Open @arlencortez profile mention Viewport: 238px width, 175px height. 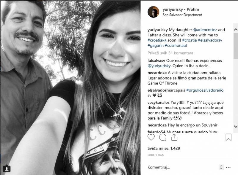click(205, 30)
